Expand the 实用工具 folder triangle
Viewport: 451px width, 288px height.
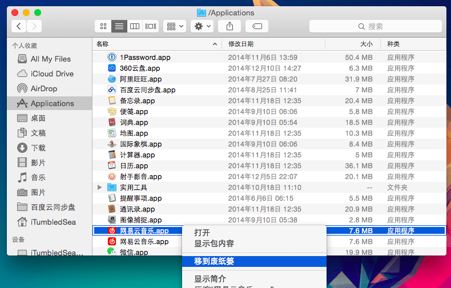click(99, 188)
